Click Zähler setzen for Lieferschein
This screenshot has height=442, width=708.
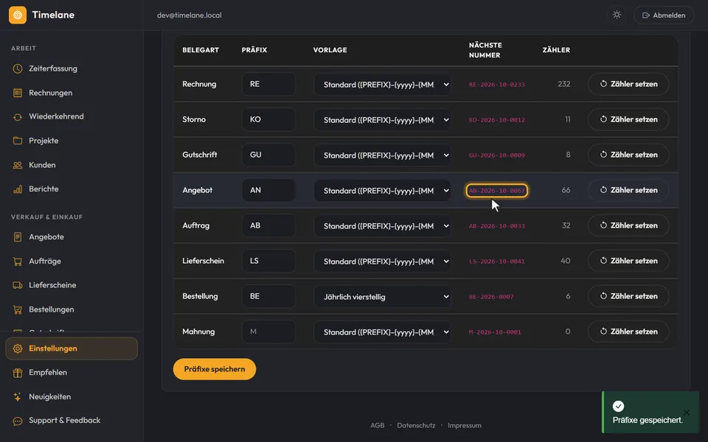628,261
